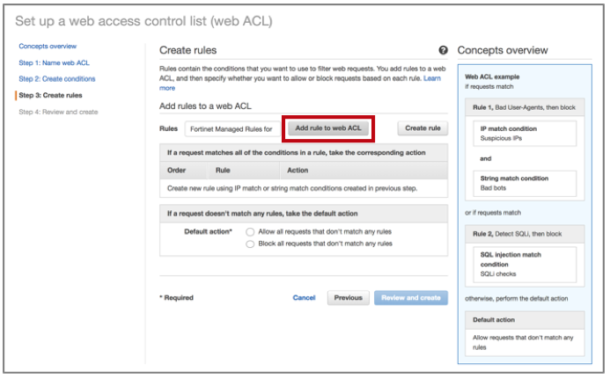Click the Create rule button
Image resolution: width=610 pixels, height=379 pixels.
[423, 128]
